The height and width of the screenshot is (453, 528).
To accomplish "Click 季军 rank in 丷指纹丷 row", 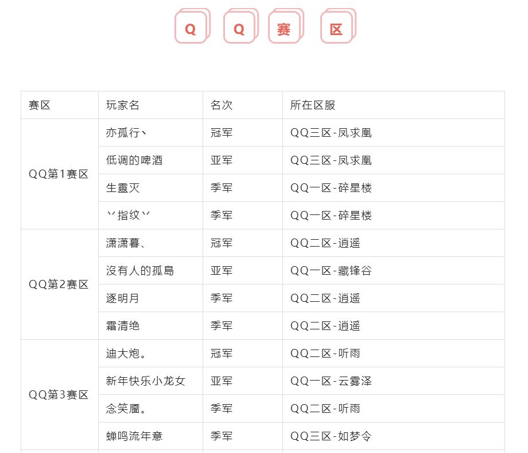I will [x=222, y=216].
